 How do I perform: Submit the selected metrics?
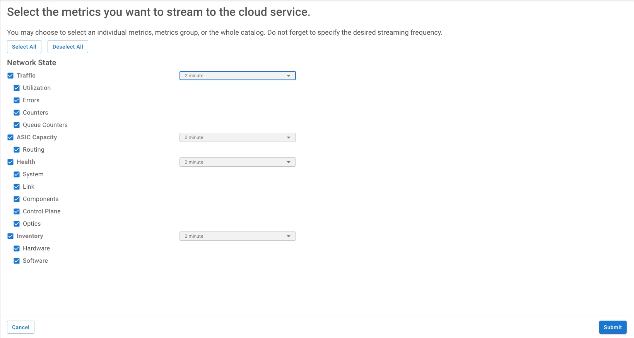[612, 327]
